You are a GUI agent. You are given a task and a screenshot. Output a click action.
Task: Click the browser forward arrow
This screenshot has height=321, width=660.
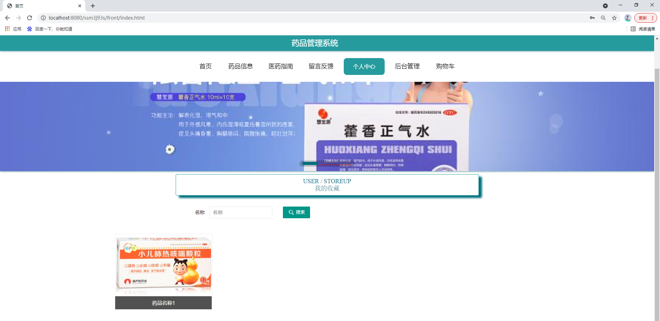click(x=19, y=18)
